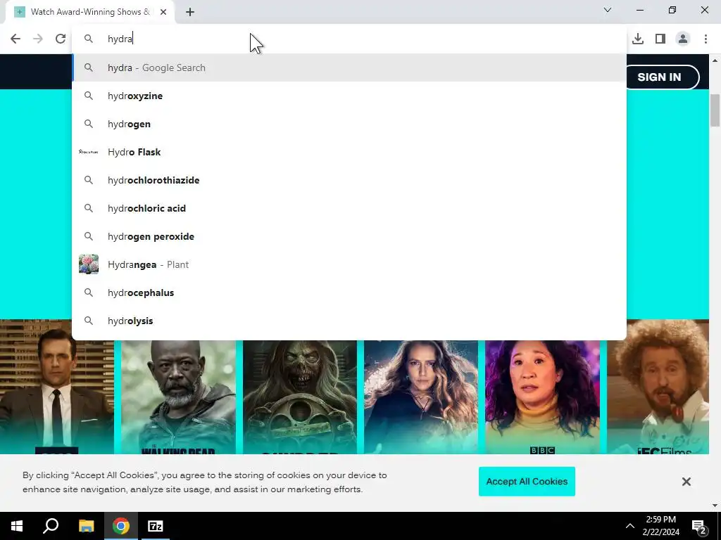Choose the hydrochlorothiazide suggestion
The width and height of the screenshot is (721, 540).
[349, 180]
